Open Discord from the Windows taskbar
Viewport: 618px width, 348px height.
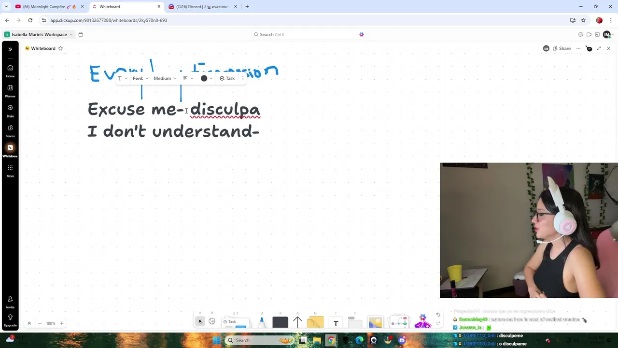pyautogui.click(x=402, y=340)
